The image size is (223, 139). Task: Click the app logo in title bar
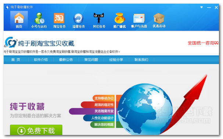coord(7,7)
